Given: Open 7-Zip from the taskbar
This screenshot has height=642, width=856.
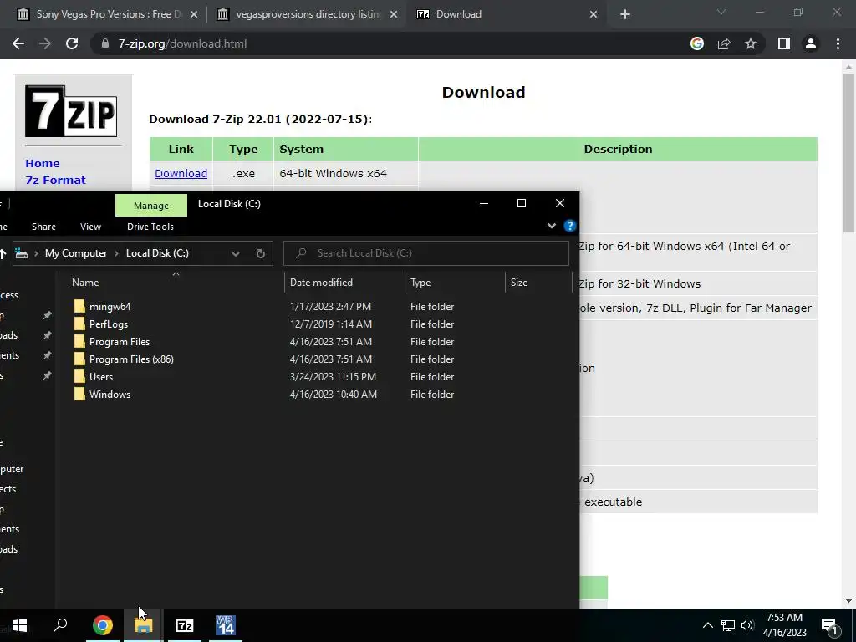Looking at the screenshot, I should (x=185, y=625).
